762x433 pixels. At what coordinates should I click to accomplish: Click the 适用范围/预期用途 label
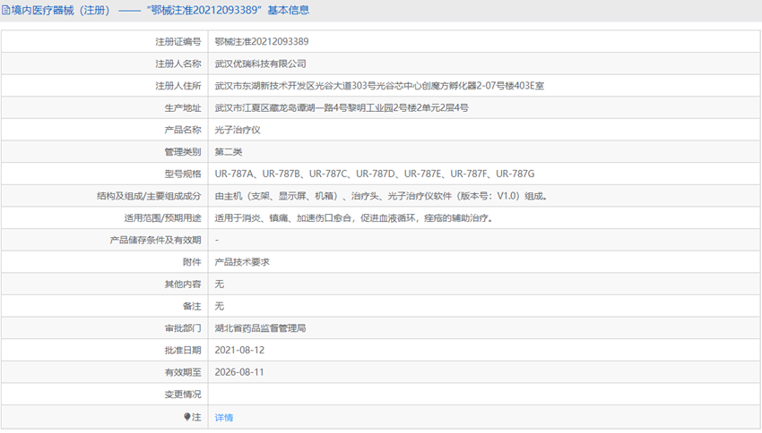[x=162, y=217]
